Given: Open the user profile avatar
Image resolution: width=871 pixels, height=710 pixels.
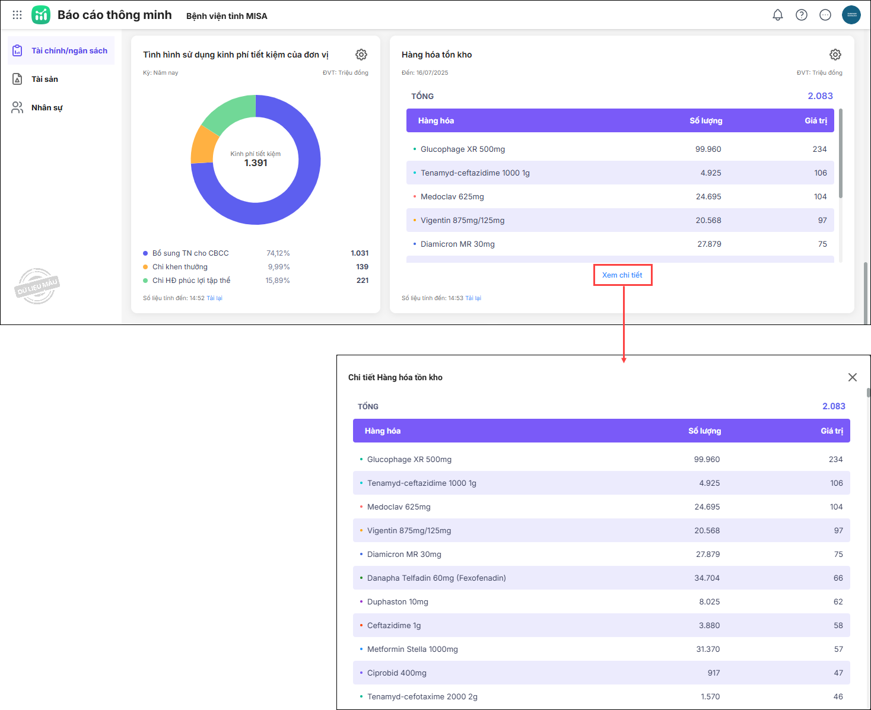Looking at the screenshot, I should [851, 15].
